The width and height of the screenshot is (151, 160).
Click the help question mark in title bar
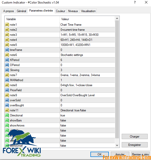pyautogui.click(x=135, y=3)
